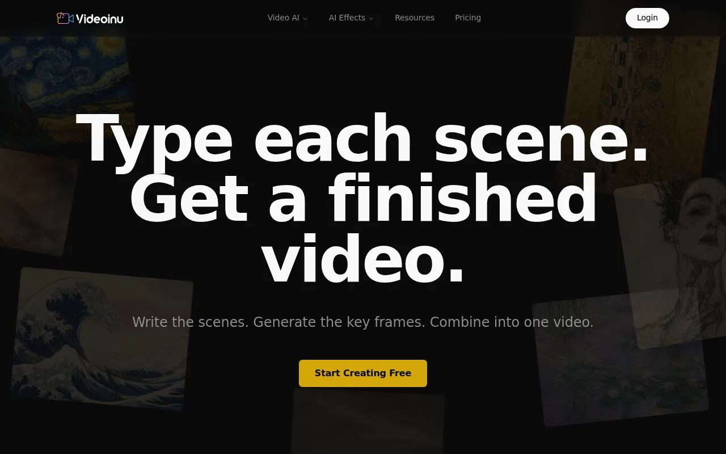726x454 pixels.
Task: Expand the Video AI dropdown menu
Action: click(288, 18)
